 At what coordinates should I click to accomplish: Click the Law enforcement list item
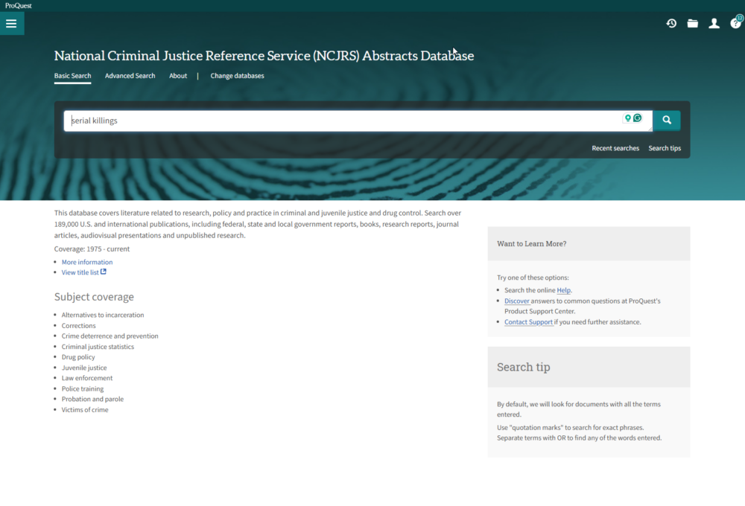[x=87, y=378]
